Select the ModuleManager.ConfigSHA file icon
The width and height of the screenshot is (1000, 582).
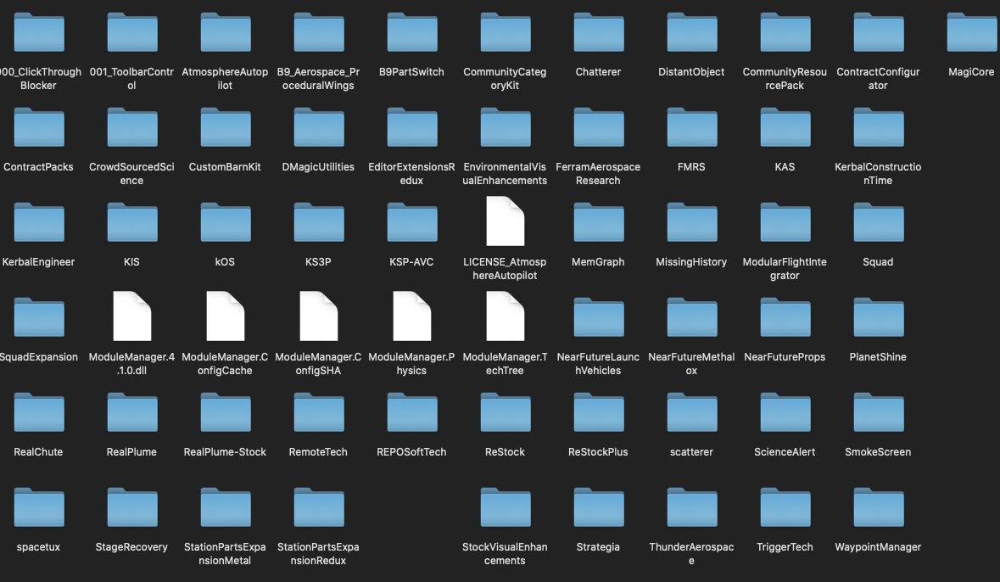319,316
